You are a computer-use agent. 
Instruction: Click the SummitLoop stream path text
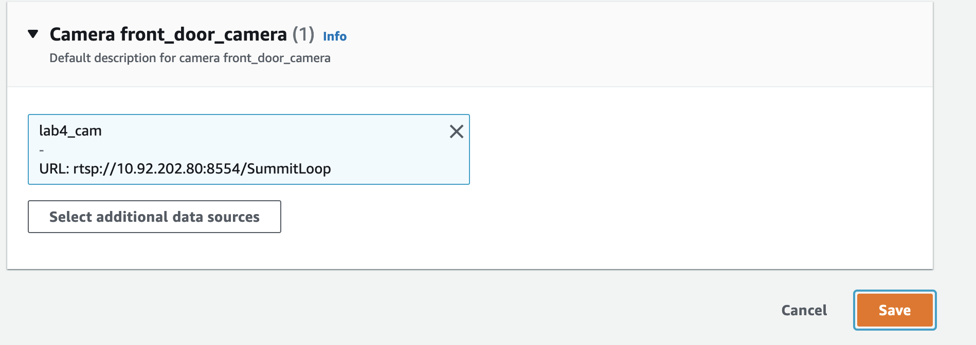coord(289,169)
